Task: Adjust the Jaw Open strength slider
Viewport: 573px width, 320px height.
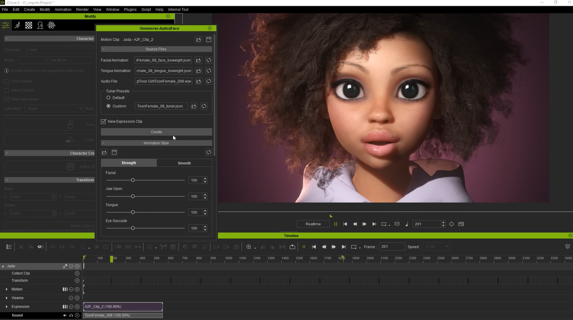Action: 133,196
